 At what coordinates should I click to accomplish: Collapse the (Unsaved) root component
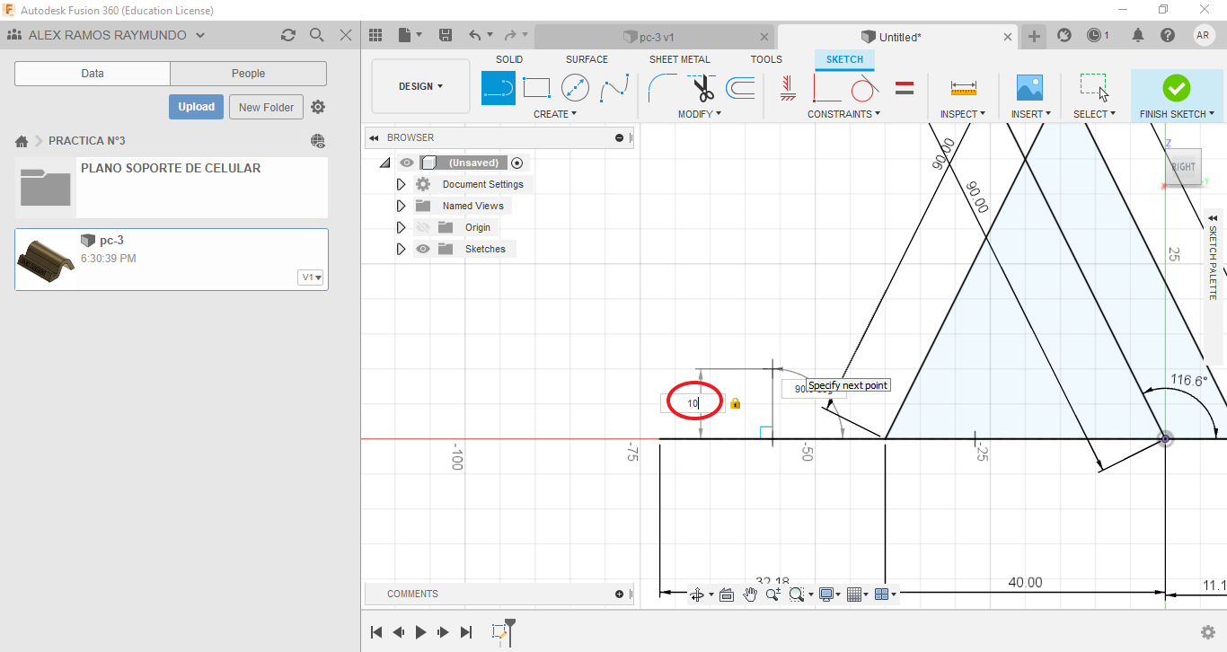click(x=384, y=163)
